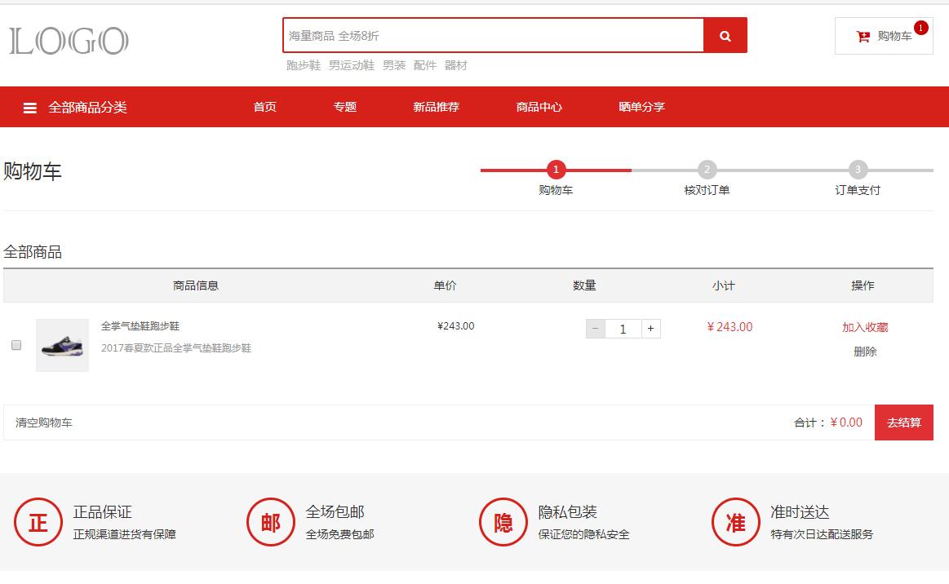This screenshot has height=584, width=949.
Task: Click the 准 on-time delivery circle icon
Action: pyautogui.click(x=736, y=522)
